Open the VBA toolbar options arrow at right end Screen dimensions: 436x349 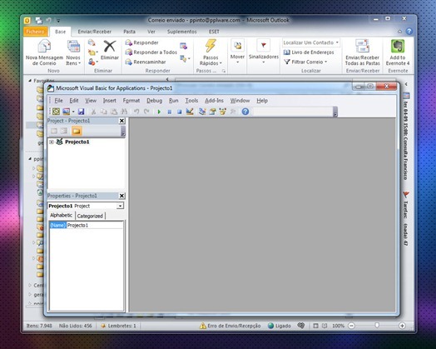click(335, 112)
